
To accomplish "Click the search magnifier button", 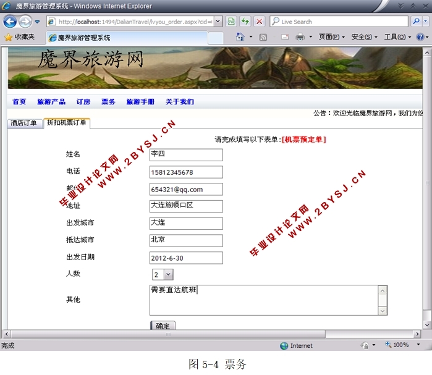I will pyautogui.click(x=417, y=22).
